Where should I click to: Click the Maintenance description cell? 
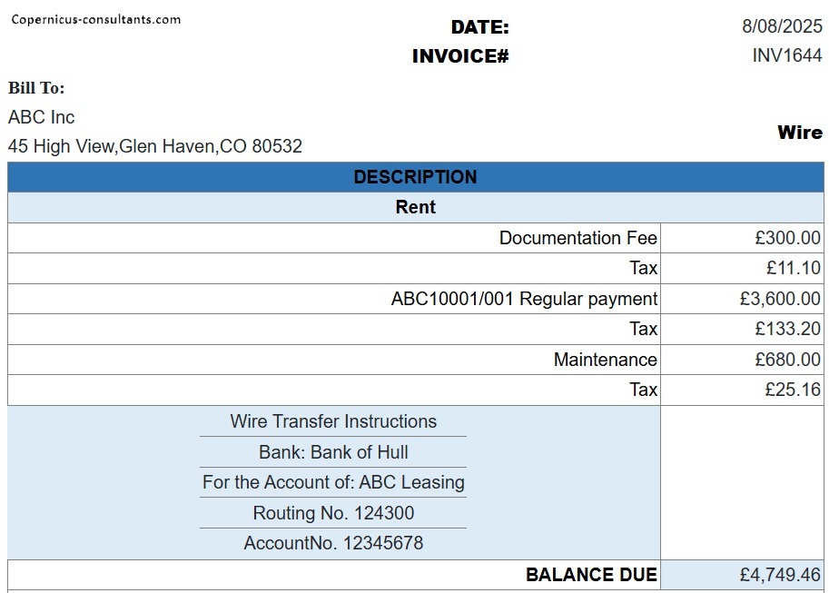coord(605,360)
